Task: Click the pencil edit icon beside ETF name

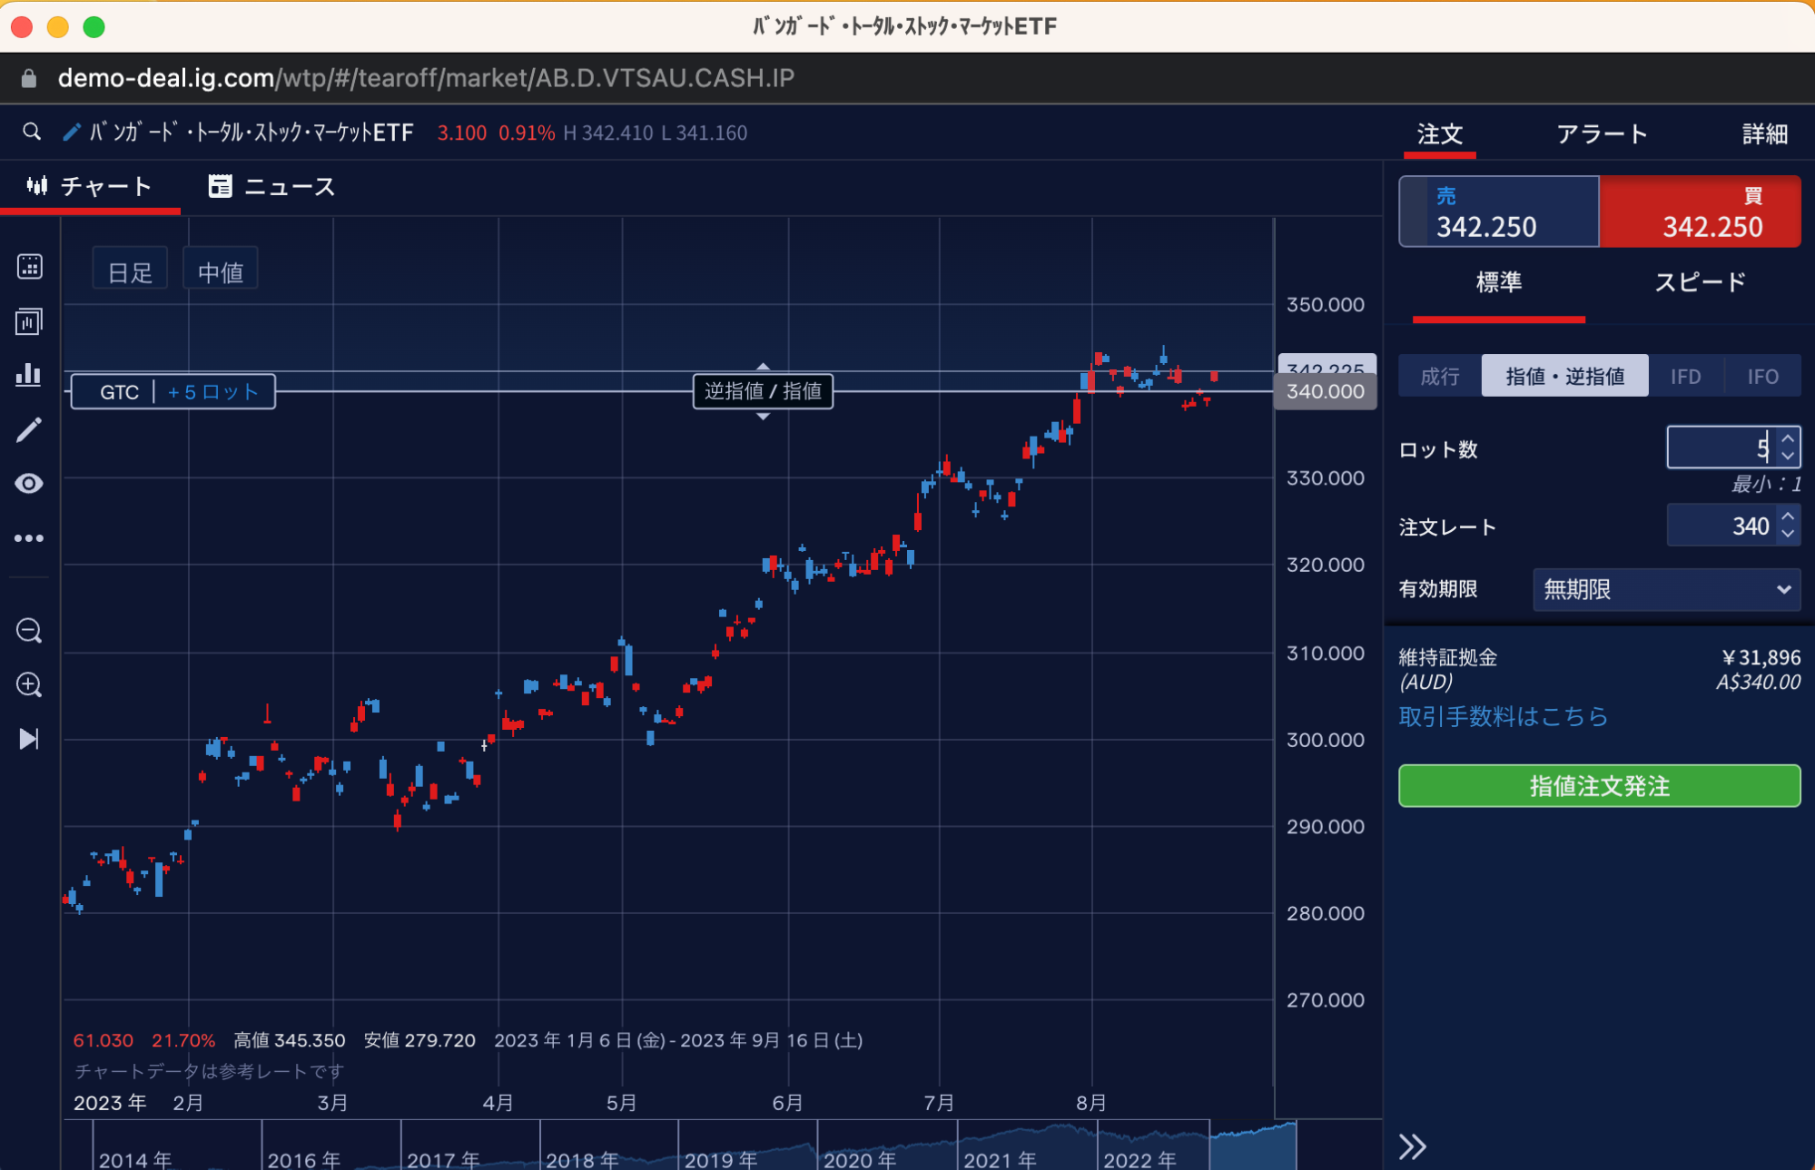Action: pos(71,133)
